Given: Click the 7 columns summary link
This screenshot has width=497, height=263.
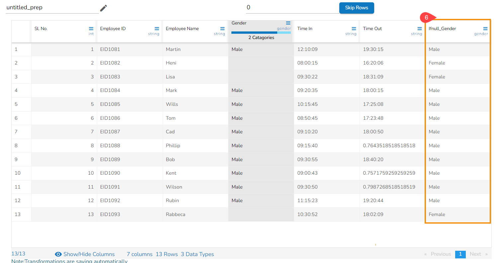Looking at the screenshot, I should click(139, 254).
